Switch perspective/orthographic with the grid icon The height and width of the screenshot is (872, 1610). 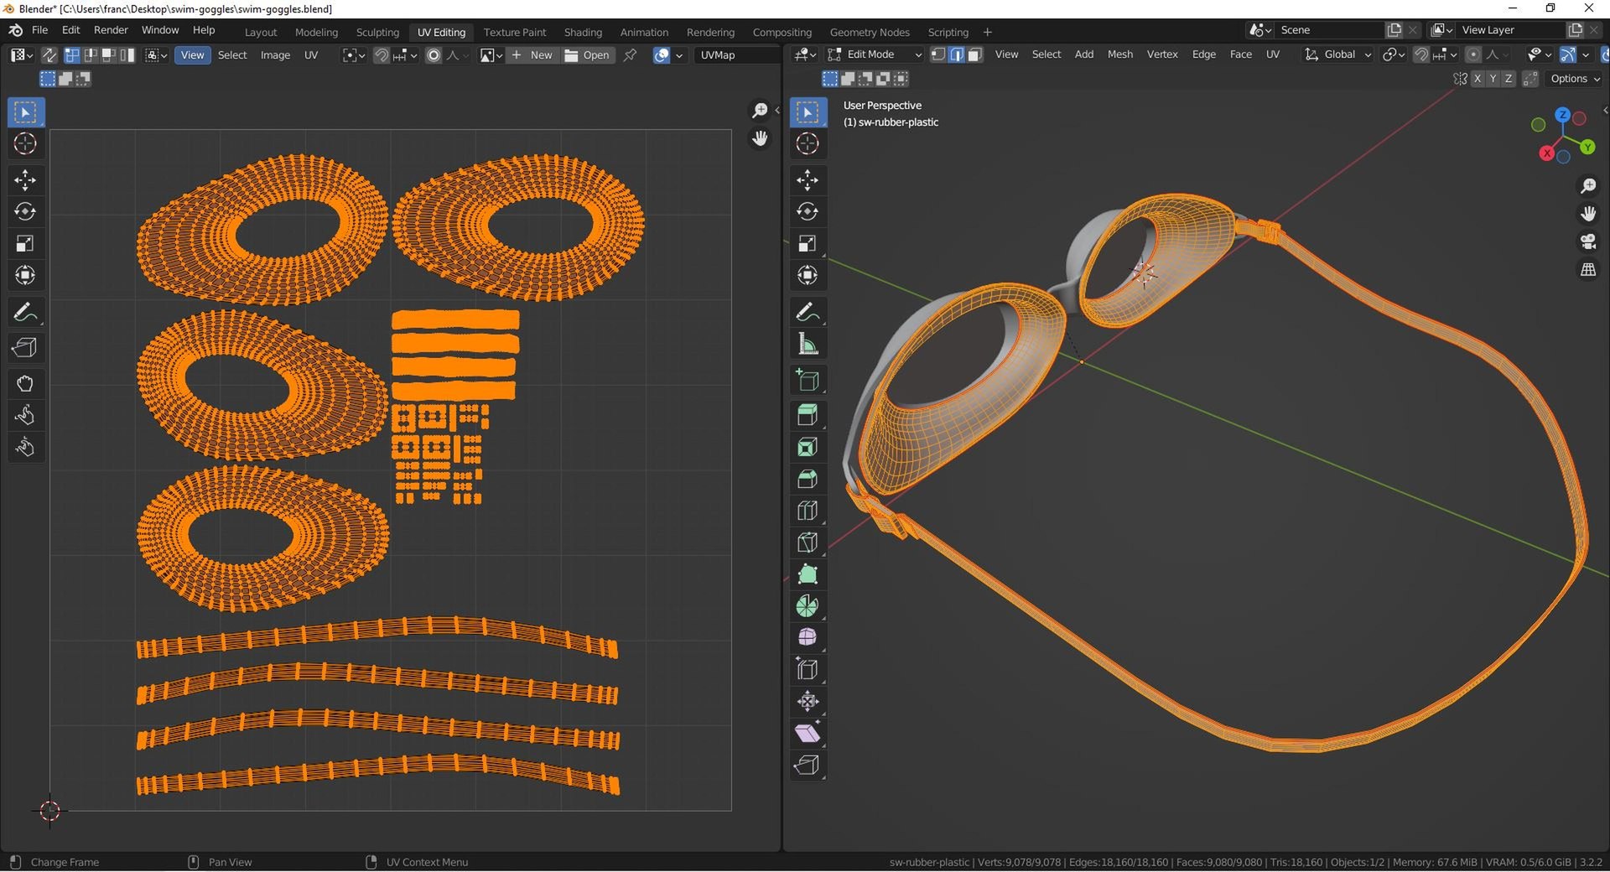click(1588, 270)
